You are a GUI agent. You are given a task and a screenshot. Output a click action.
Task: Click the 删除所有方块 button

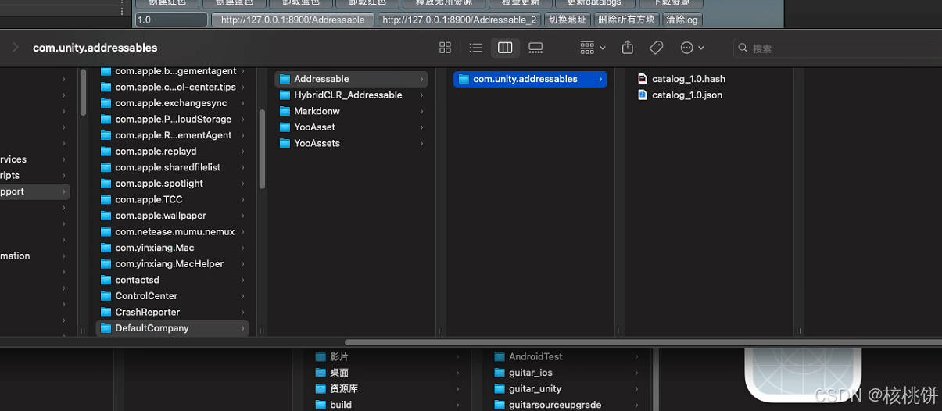626,20
